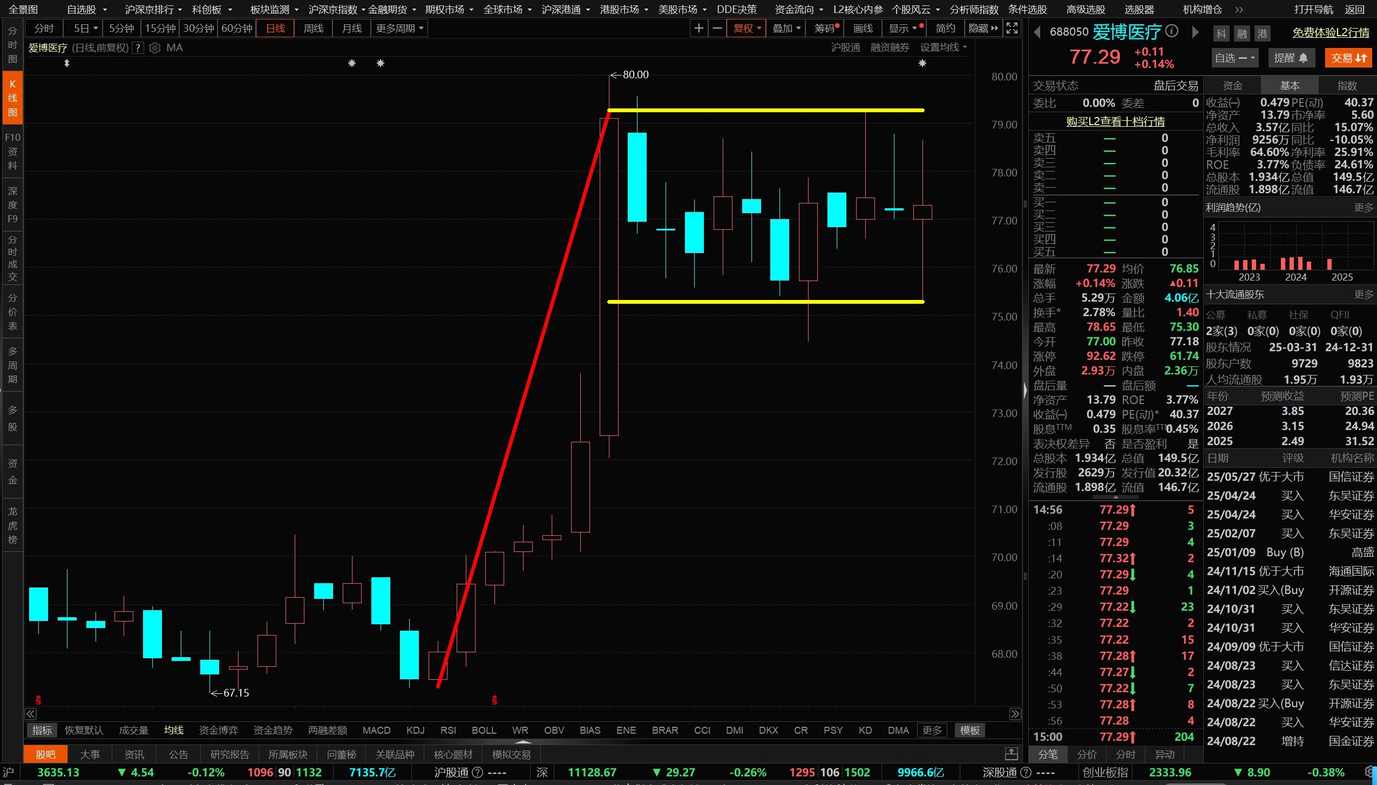Viewport: 1377px width, 785px height.
Task: Click the export icon at bottom right of chart
Action: tap(1011, 754)
